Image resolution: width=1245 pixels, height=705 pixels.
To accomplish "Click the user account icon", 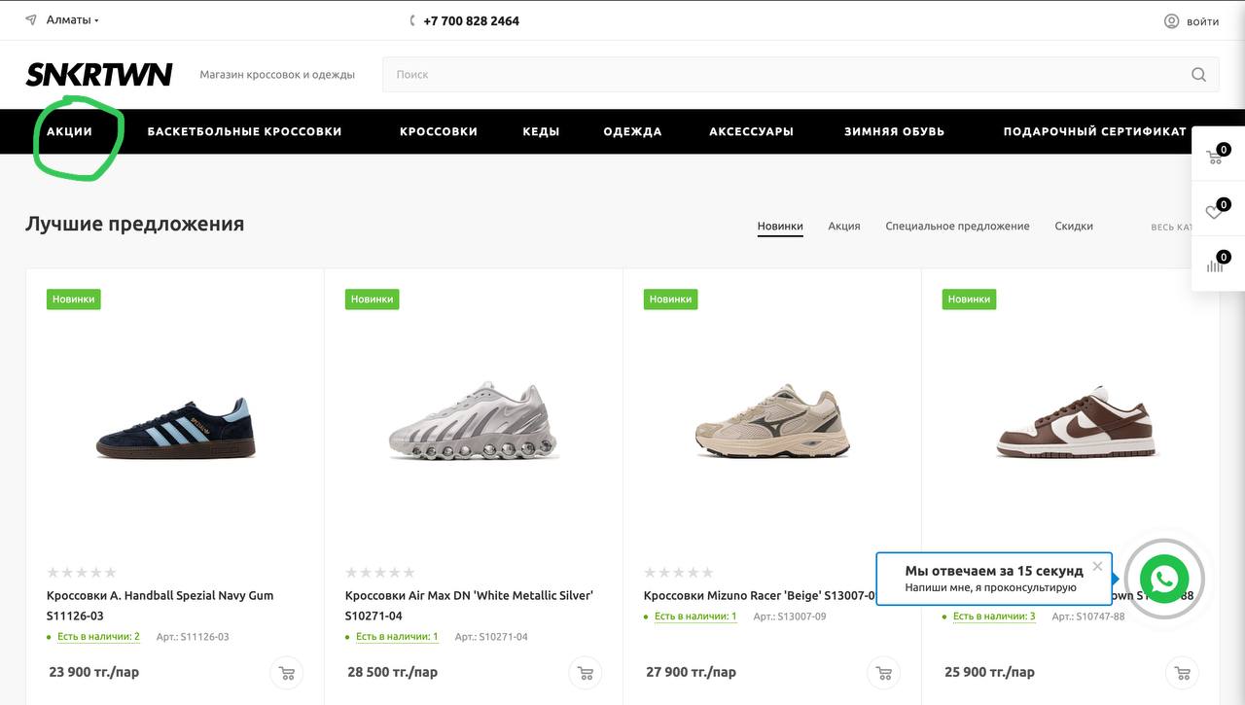I will [1172, 21].
